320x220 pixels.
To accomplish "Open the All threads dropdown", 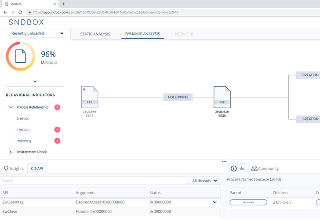I will 205,181.
